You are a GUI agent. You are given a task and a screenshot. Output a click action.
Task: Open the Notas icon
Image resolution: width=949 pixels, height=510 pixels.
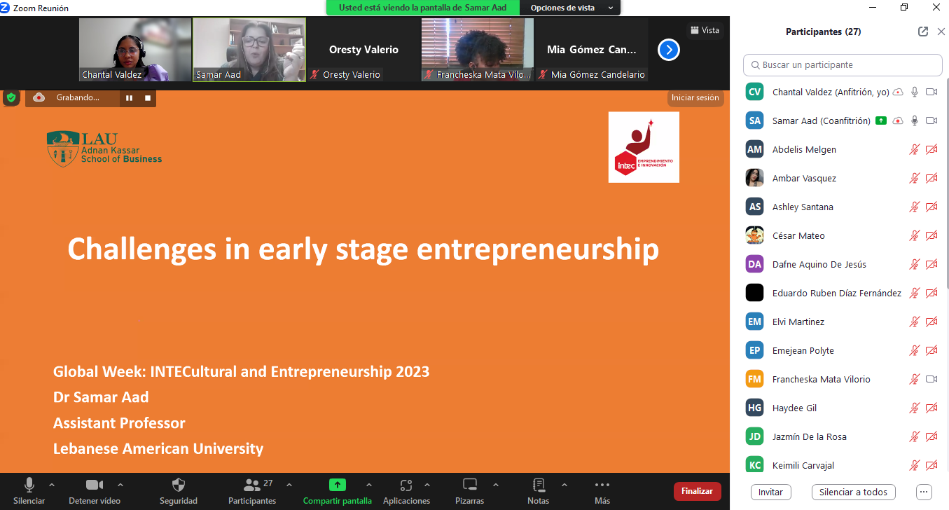click(x=538, y=485)
